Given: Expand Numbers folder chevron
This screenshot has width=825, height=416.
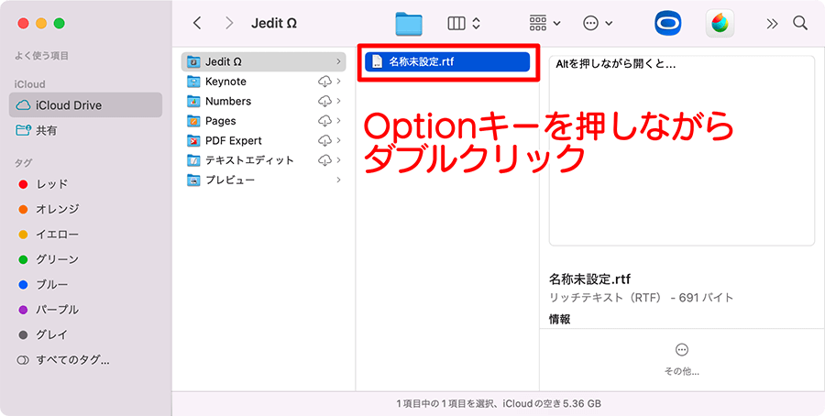Looking at the screenshot, I should click(338, 101).
